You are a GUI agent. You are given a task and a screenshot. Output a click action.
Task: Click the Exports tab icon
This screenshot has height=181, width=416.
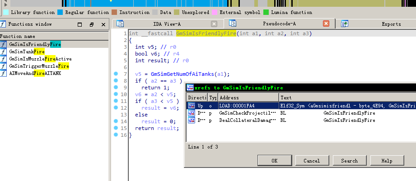pyautogui.click(x=345, y=23)
